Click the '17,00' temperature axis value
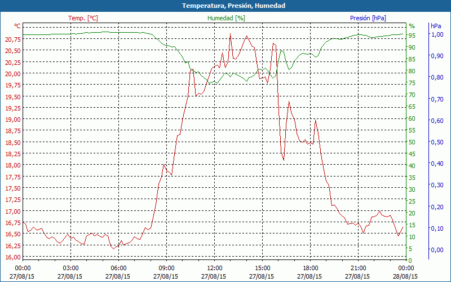 [13, 211]
